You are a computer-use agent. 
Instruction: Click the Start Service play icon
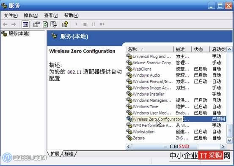point(77,24)
